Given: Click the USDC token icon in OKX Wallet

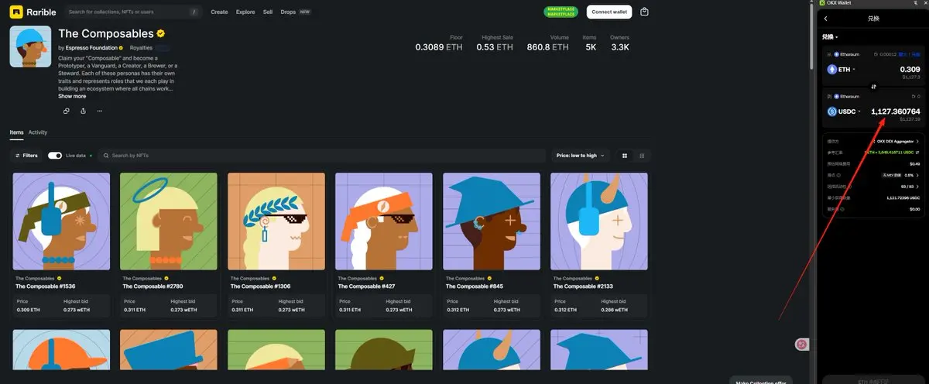Looking at the screenshot, I should click(832, 111).
